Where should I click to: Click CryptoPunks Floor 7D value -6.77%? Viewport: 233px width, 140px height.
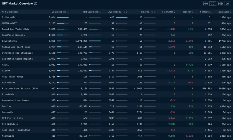tap(189, 41)
